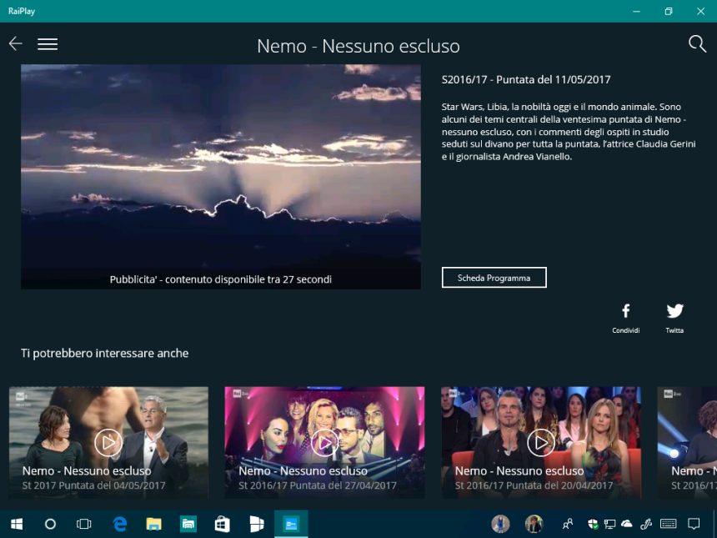
Task: Open the People icon in system tray
Action: [x=568, y=524]
